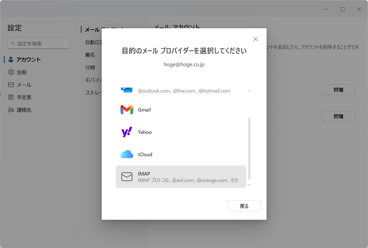Screen dimensions: 368x248
Task: Click the scroll-up arrow in provider list
Action: [249, 91]
